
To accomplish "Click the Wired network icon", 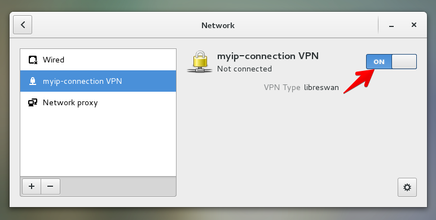I will (33, 60).
